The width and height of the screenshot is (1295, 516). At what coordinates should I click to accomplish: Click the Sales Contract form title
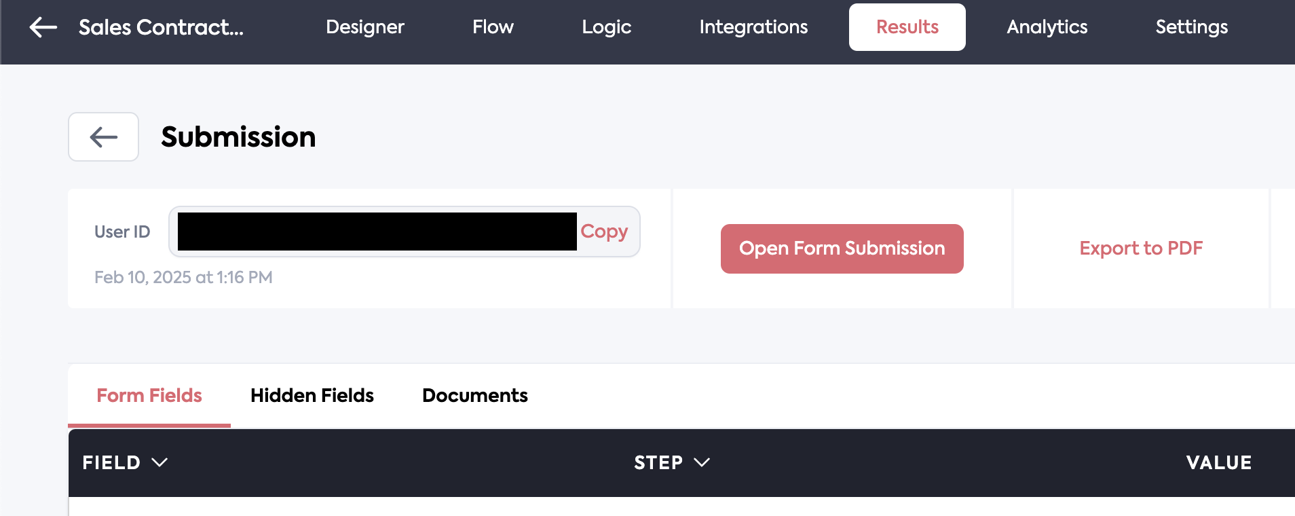(161, 27)
